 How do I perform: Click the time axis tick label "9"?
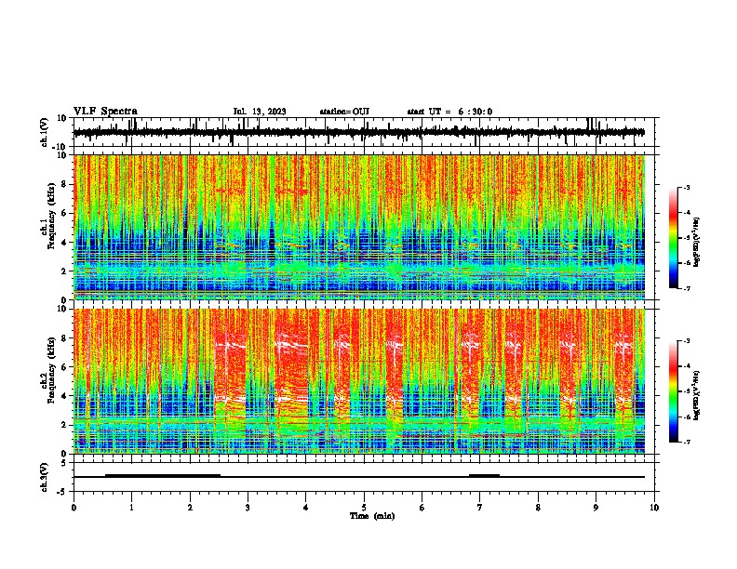(x=596, y=508)
